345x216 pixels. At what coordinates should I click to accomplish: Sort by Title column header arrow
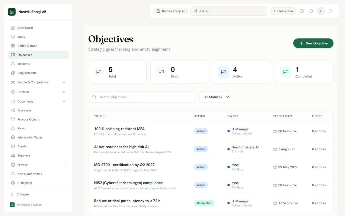[105, 116]
